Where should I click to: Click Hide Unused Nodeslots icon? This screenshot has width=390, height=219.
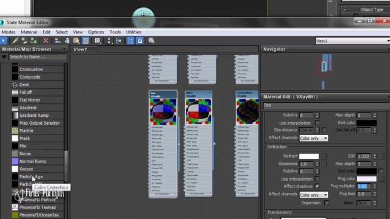tap(67, 41)
